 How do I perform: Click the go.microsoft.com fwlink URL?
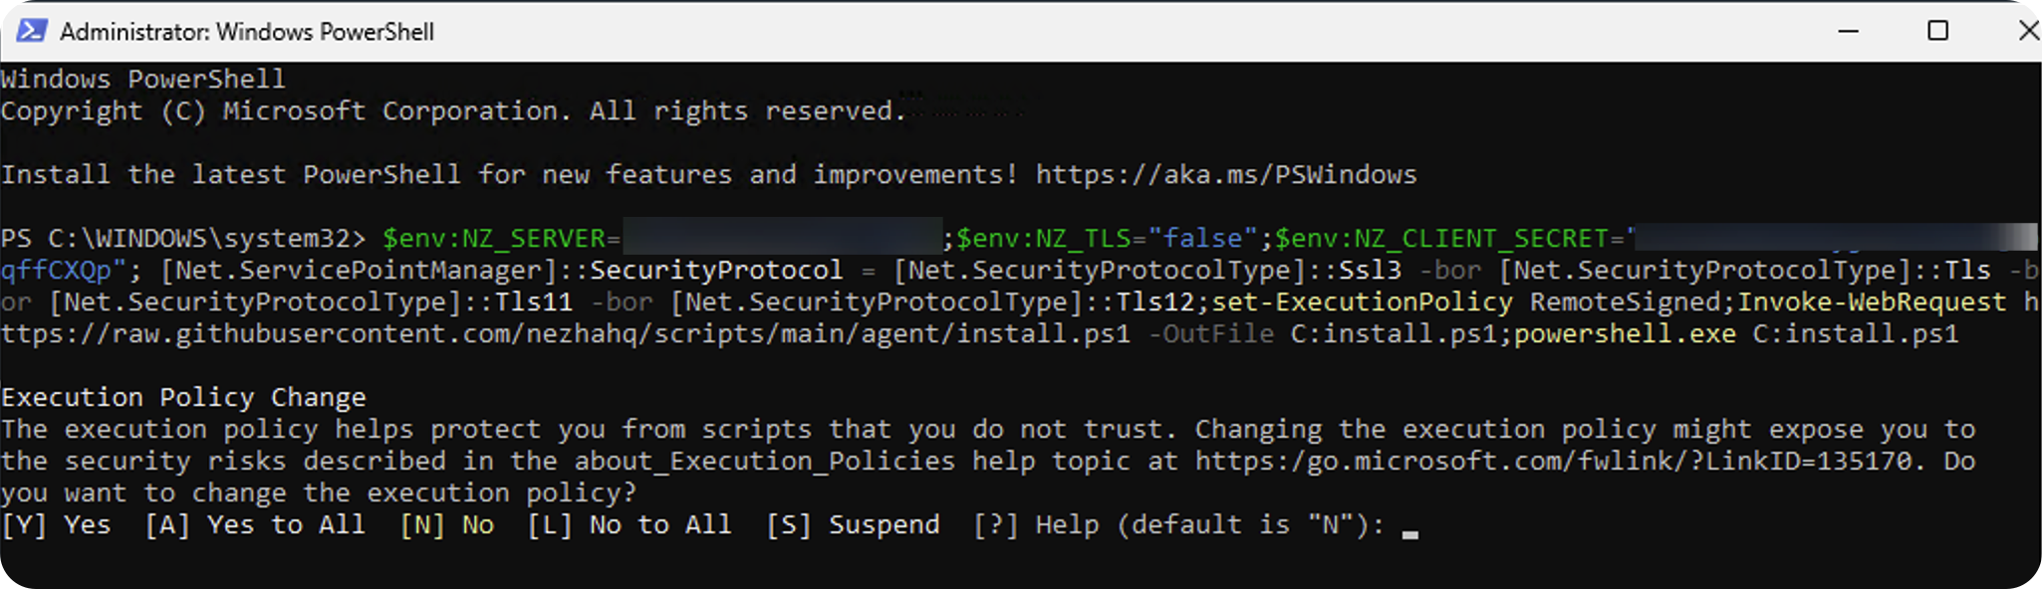pyautogui.click(x=1554, y=462)
